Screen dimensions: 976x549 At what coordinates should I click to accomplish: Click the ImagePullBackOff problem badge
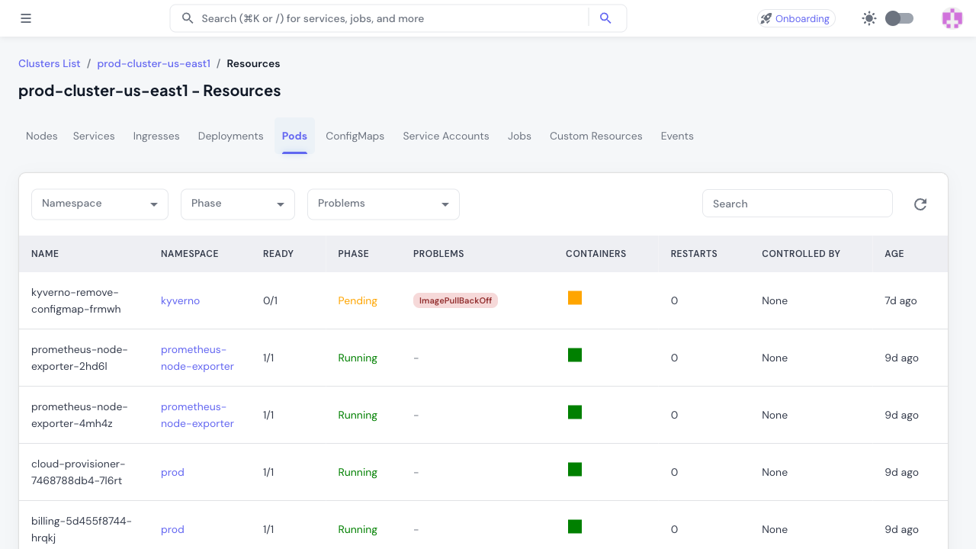(x=455, y=300)
